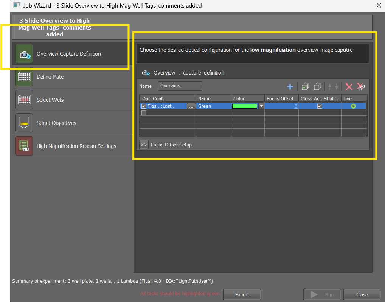The width and height of the screenshot is (385, 302).
Task: Uncheck the Flash optical configuration checkbox
Action: [x=144, y=106]
